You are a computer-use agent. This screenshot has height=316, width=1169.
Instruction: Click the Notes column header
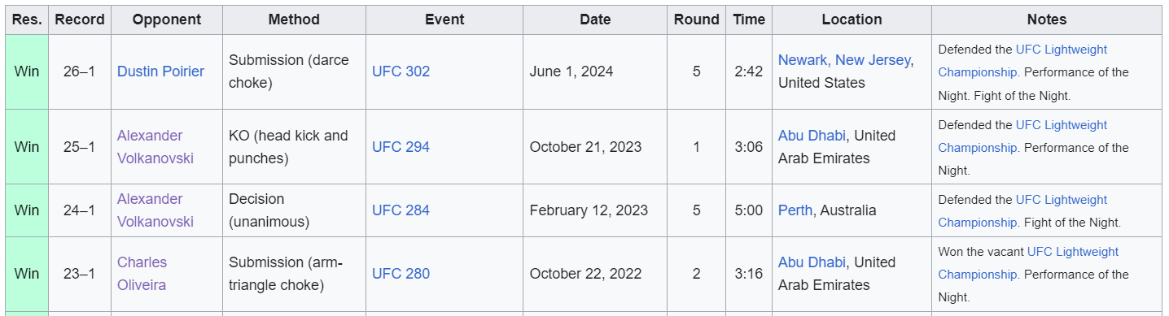pos(1047,19)
